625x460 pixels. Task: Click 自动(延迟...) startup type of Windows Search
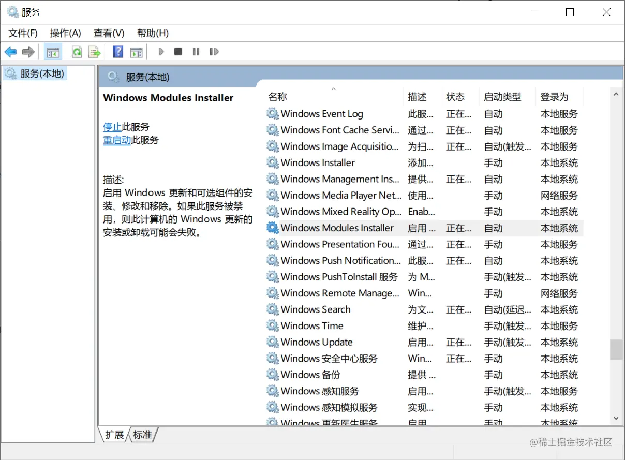point(508,309)
